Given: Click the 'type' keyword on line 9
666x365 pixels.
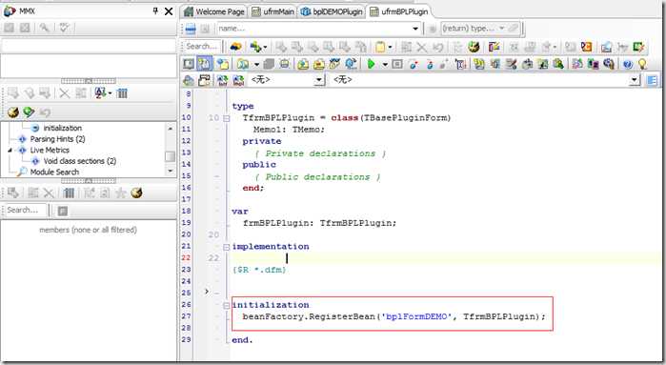Looking at the screenshot, I should point(243,106).
